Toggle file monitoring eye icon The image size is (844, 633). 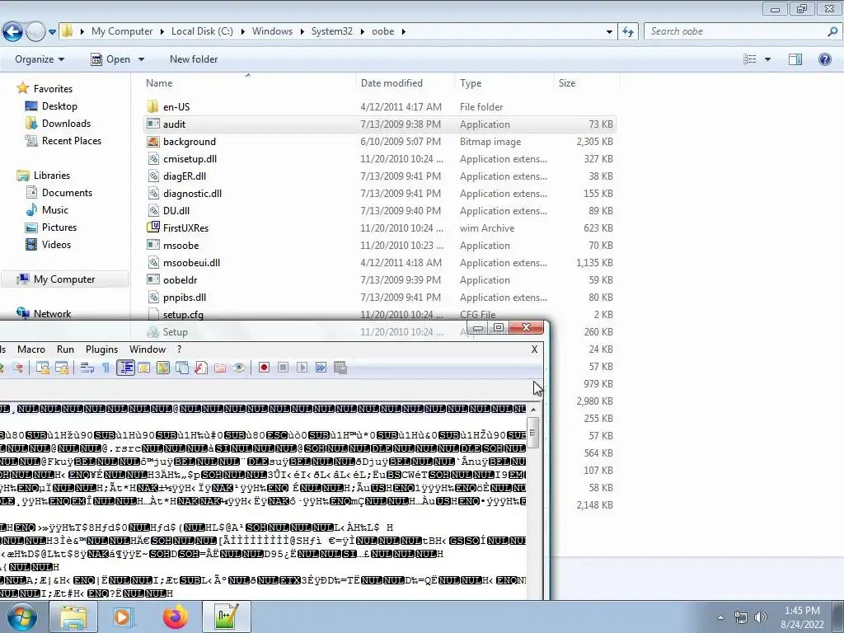(239, 368)
